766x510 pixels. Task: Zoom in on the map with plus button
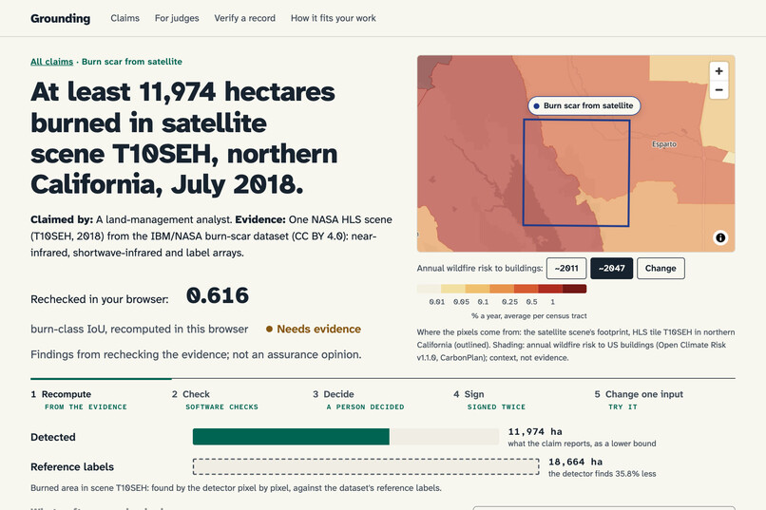coord(718,71)
